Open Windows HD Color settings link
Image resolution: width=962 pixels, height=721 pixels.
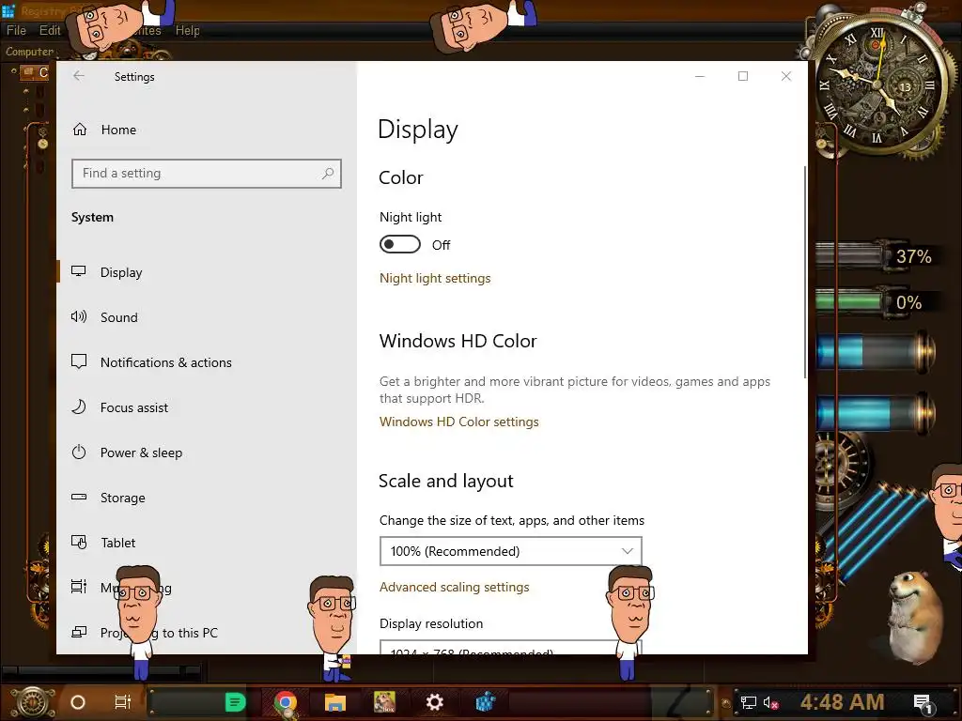tap(458, 422)
